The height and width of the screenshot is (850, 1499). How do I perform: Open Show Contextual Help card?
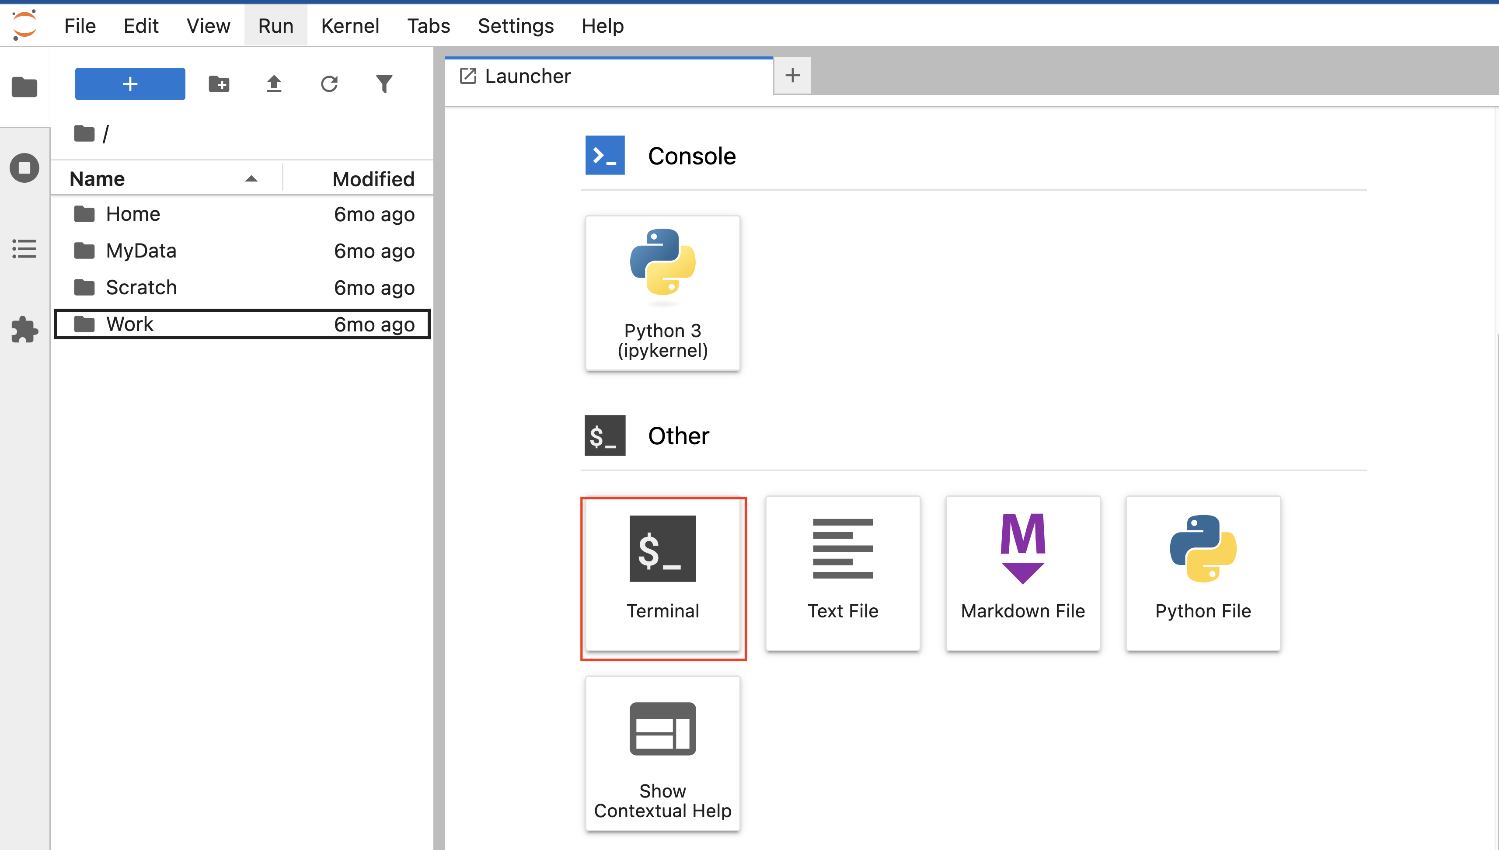click(x=662, y=753)
